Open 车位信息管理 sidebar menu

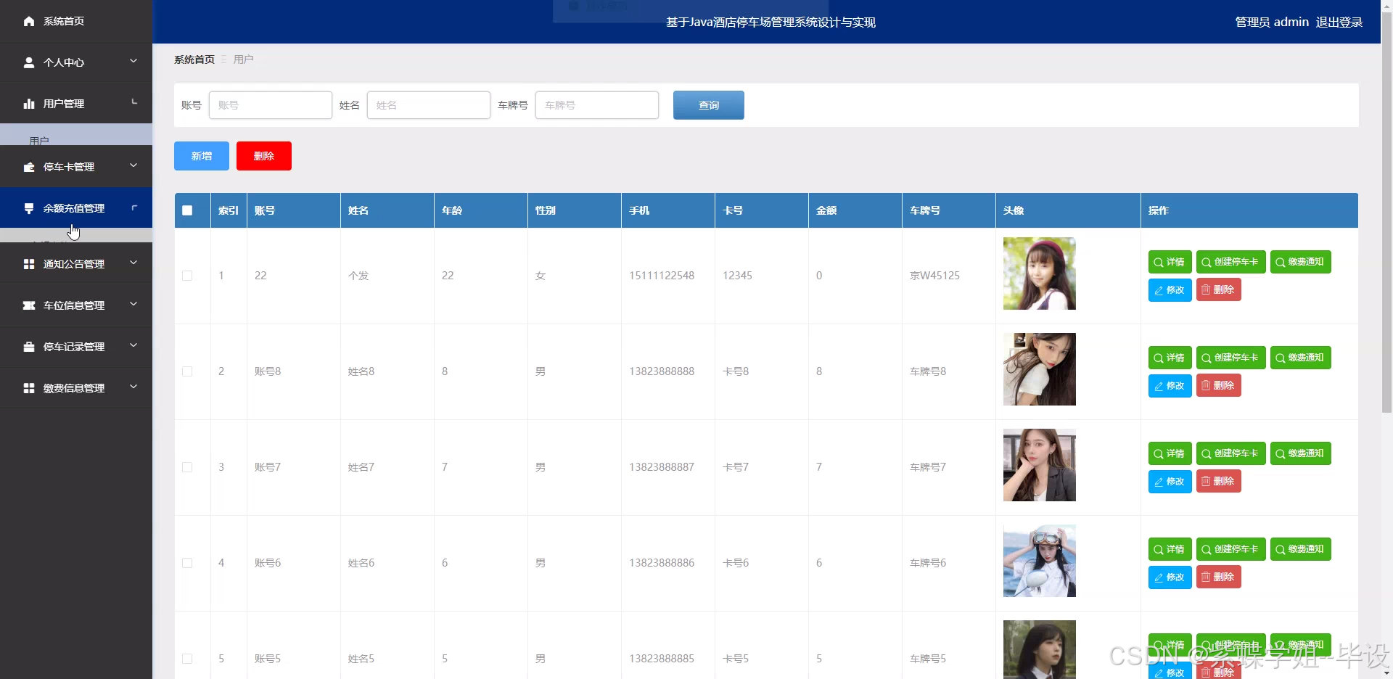(76, 305)
